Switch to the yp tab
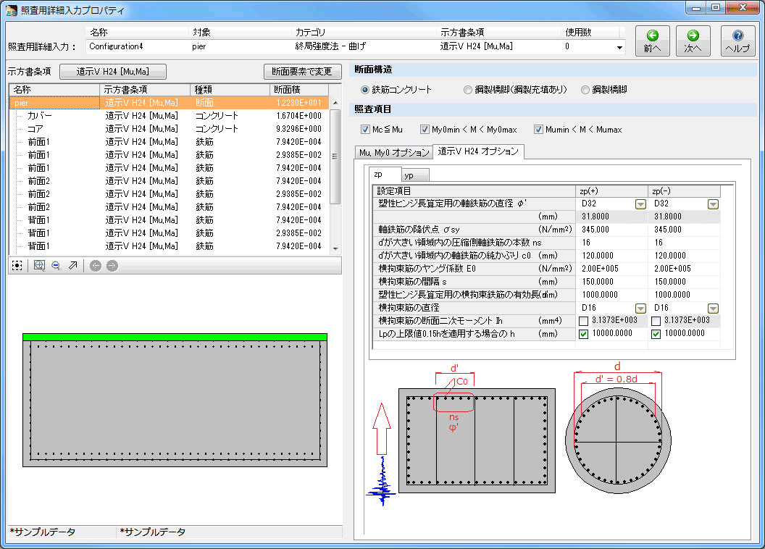 [415, 175]
